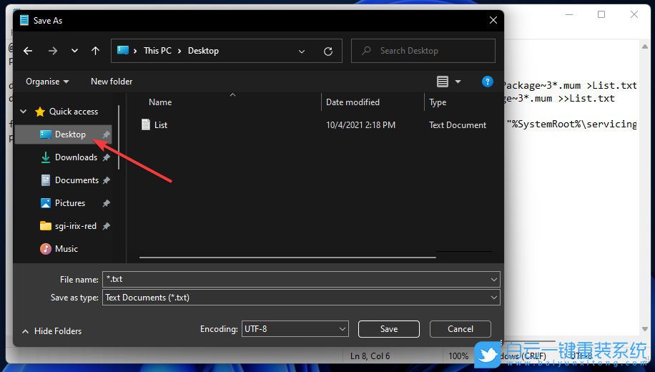Refresh the Desktop folder view
This screenshot has height=372, width=655.
pos(328,51)
